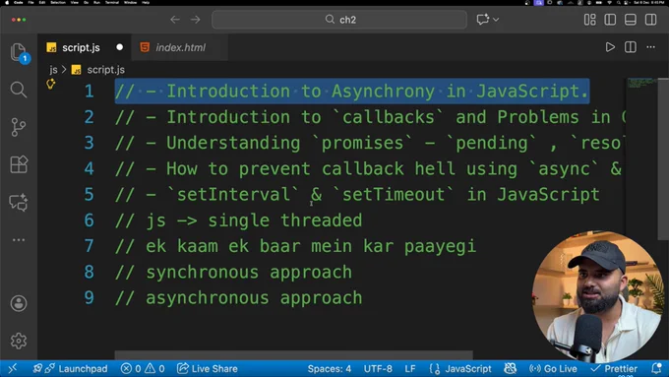Click the callback hell comment on line 4
The image size is (669, 377).
[x=369, y=168]
